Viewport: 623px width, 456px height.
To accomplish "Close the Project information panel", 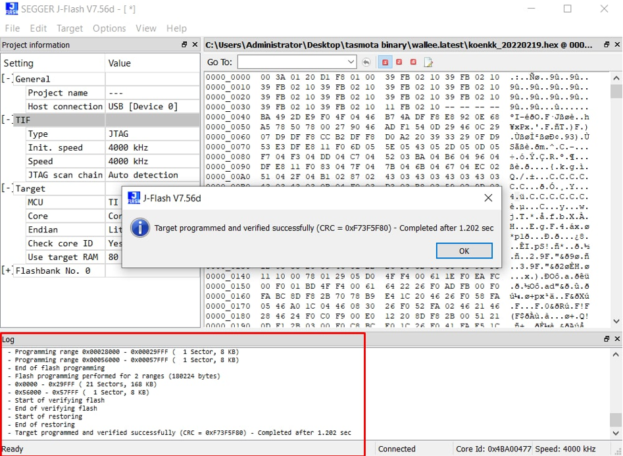I will (195, 45).
